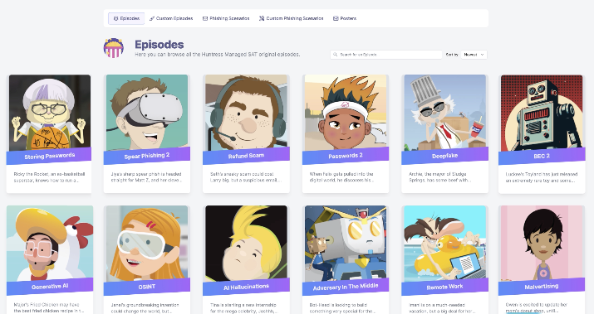Open the Phishing Scenarios tab
Screen dimensions: 594x314
226,18
